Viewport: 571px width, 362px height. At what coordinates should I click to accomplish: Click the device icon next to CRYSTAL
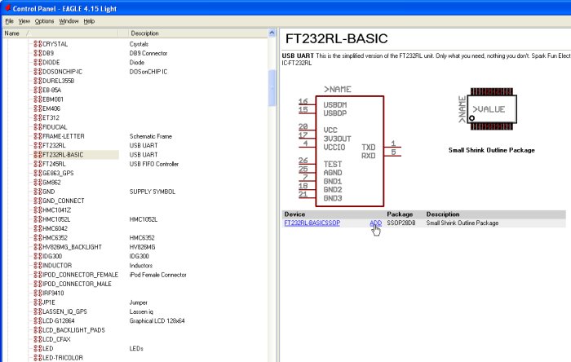click(38, 44)
